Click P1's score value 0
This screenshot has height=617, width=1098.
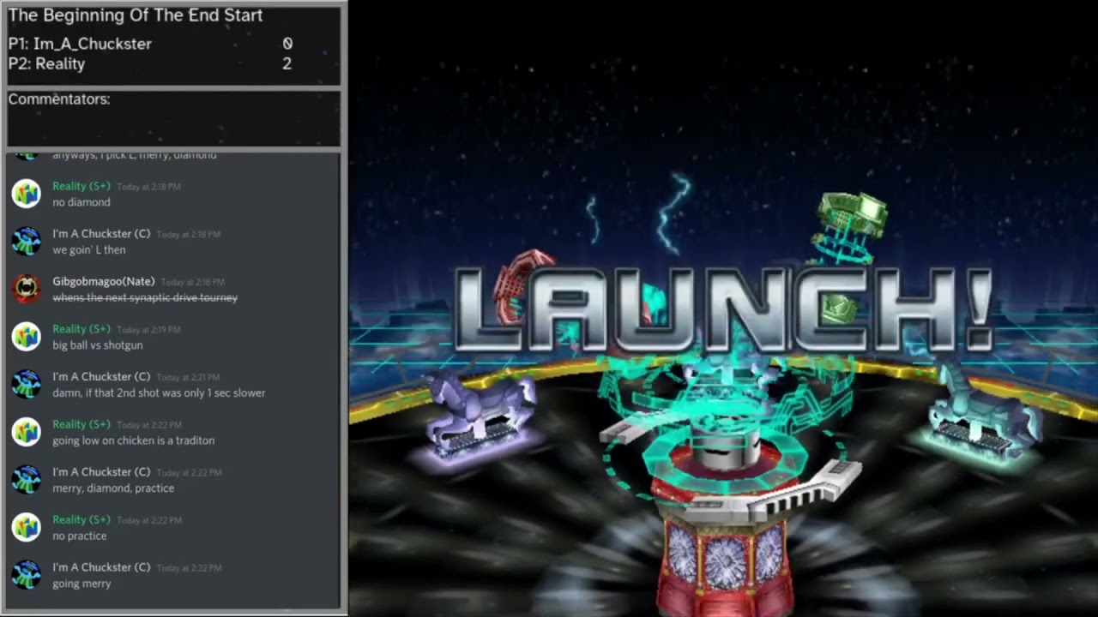[287, 44]
